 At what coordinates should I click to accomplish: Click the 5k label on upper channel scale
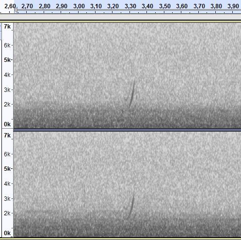click(x=7, y=60)
